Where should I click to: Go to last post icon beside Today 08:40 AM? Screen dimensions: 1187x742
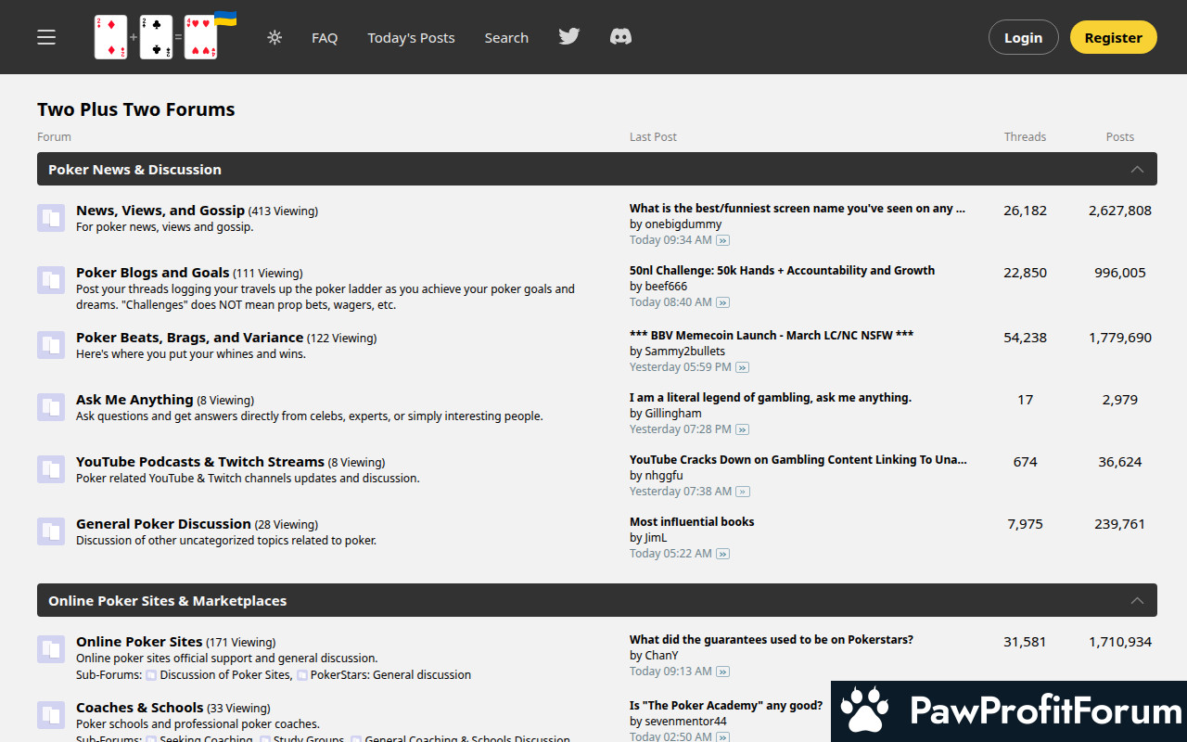pyautogui.click(x=722, y=302)
